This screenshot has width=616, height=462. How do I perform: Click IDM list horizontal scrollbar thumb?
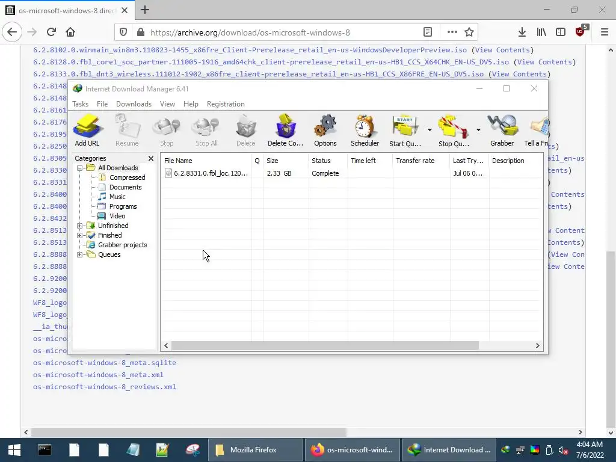point(325,346)
